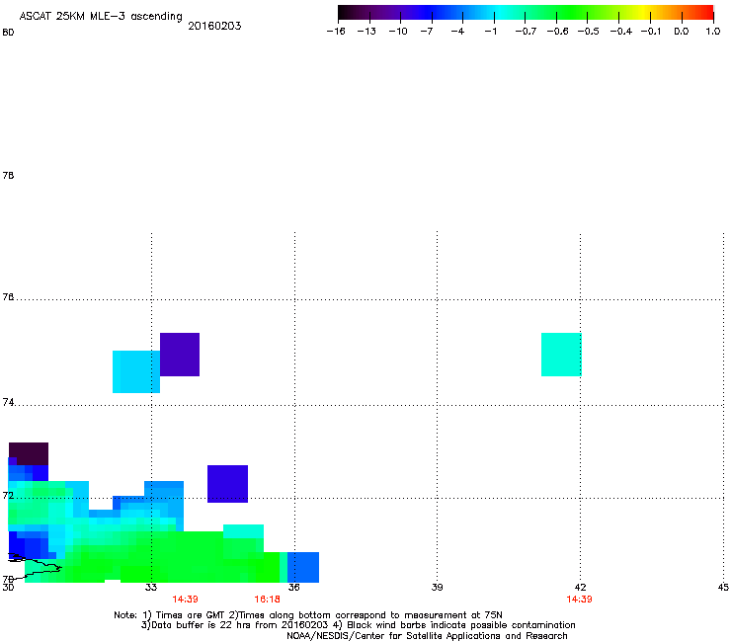Click the -0.6 color bar label

[557, 32]
